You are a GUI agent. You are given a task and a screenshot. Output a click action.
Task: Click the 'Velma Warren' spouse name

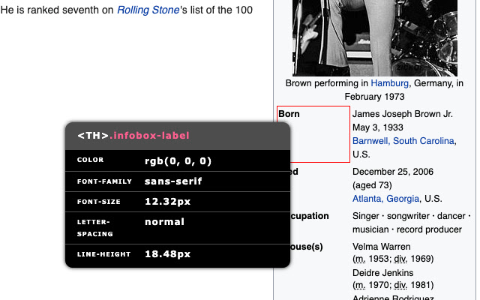point(381,247)
